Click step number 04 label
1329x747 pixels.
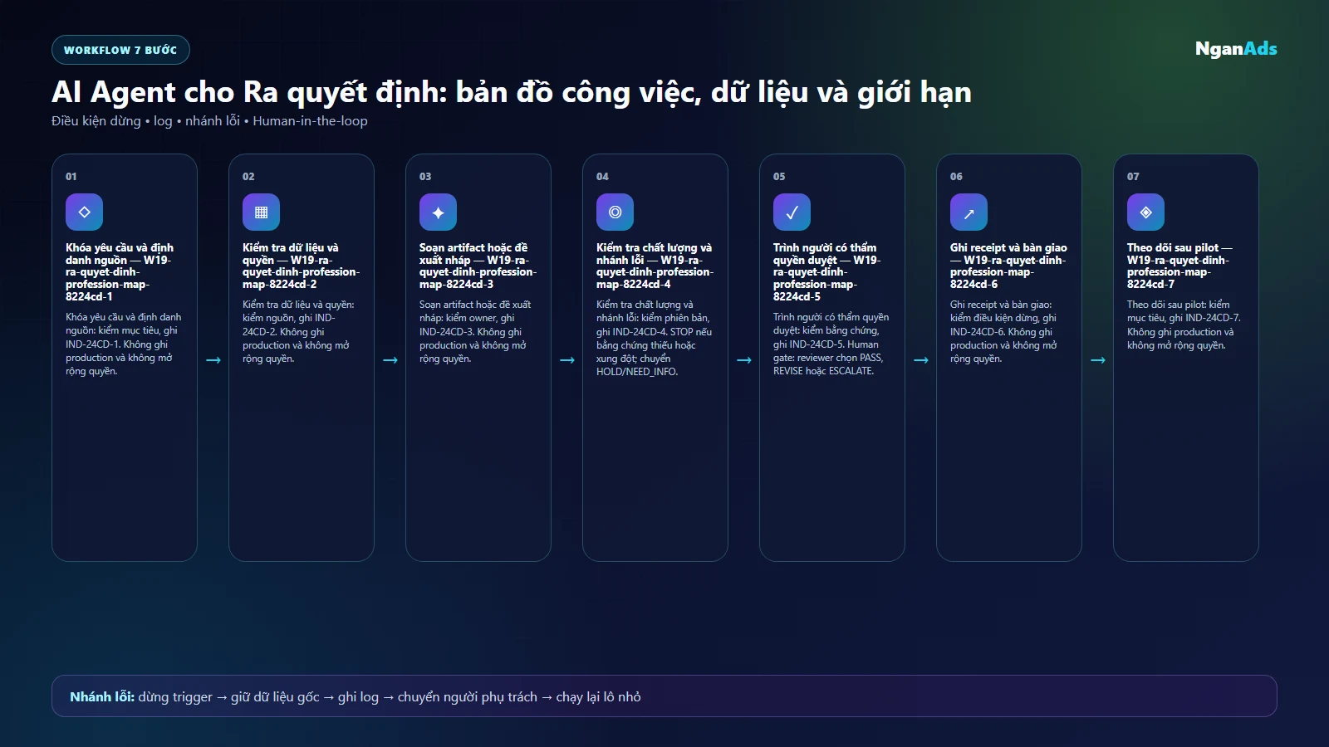pyautogui.click(x=602, y=177)
